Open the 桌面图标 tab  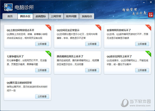(x=41, y=16)
